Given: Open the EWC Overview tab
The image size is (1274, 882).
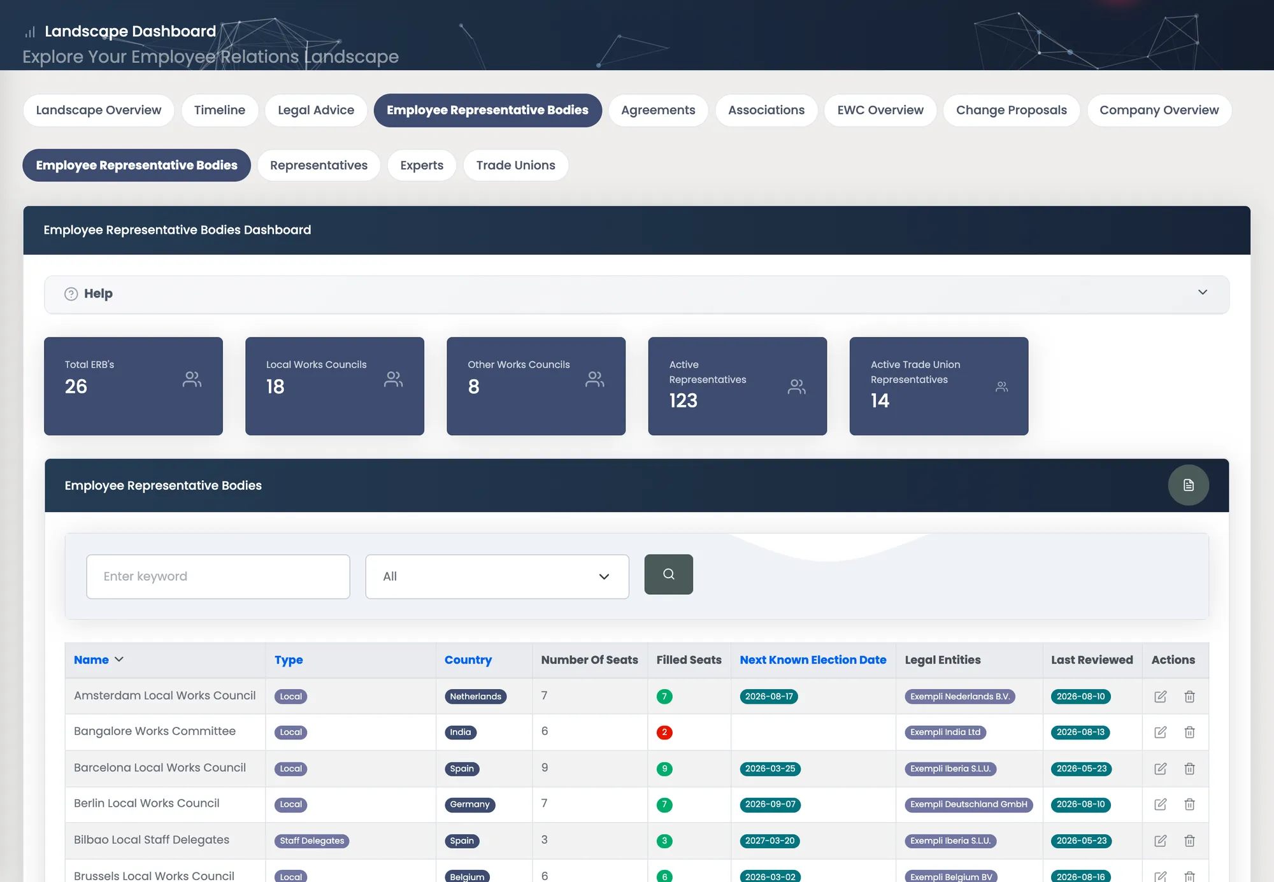Looking at the screenshot, I should tap(880, 110).
